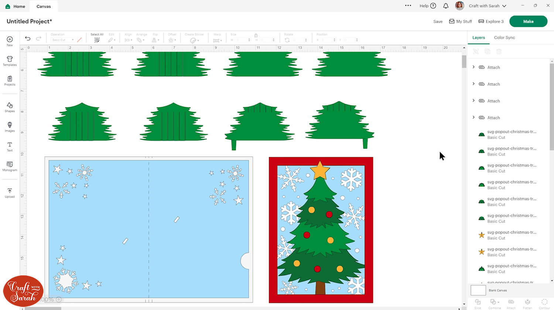Select the Layers tab
The image size is (554, 310).
coord(478,38)
